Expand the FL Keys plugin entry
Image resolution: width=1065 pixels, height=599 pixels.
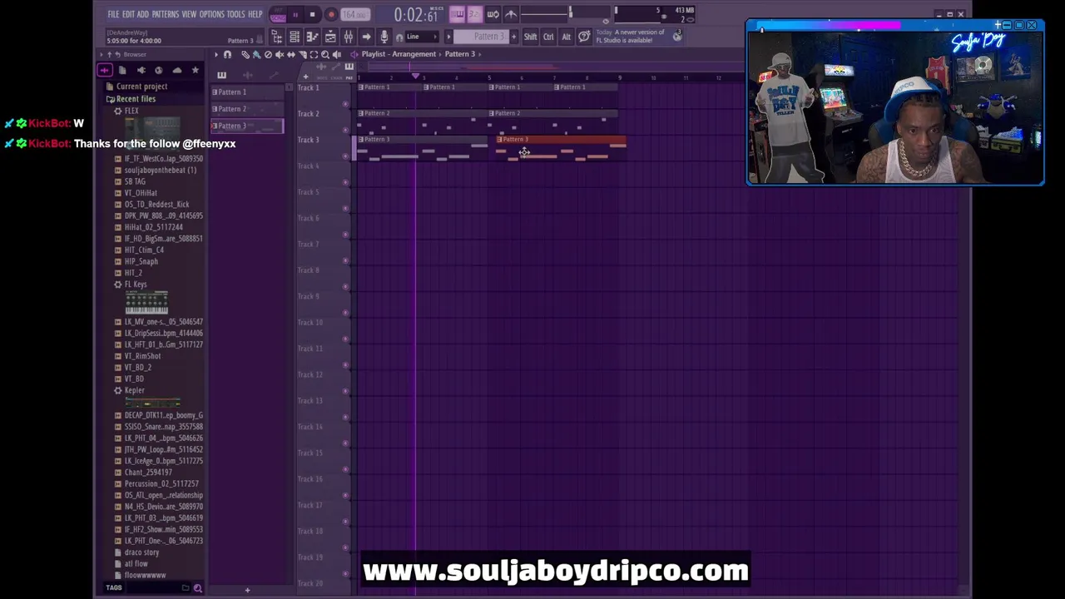135,285
